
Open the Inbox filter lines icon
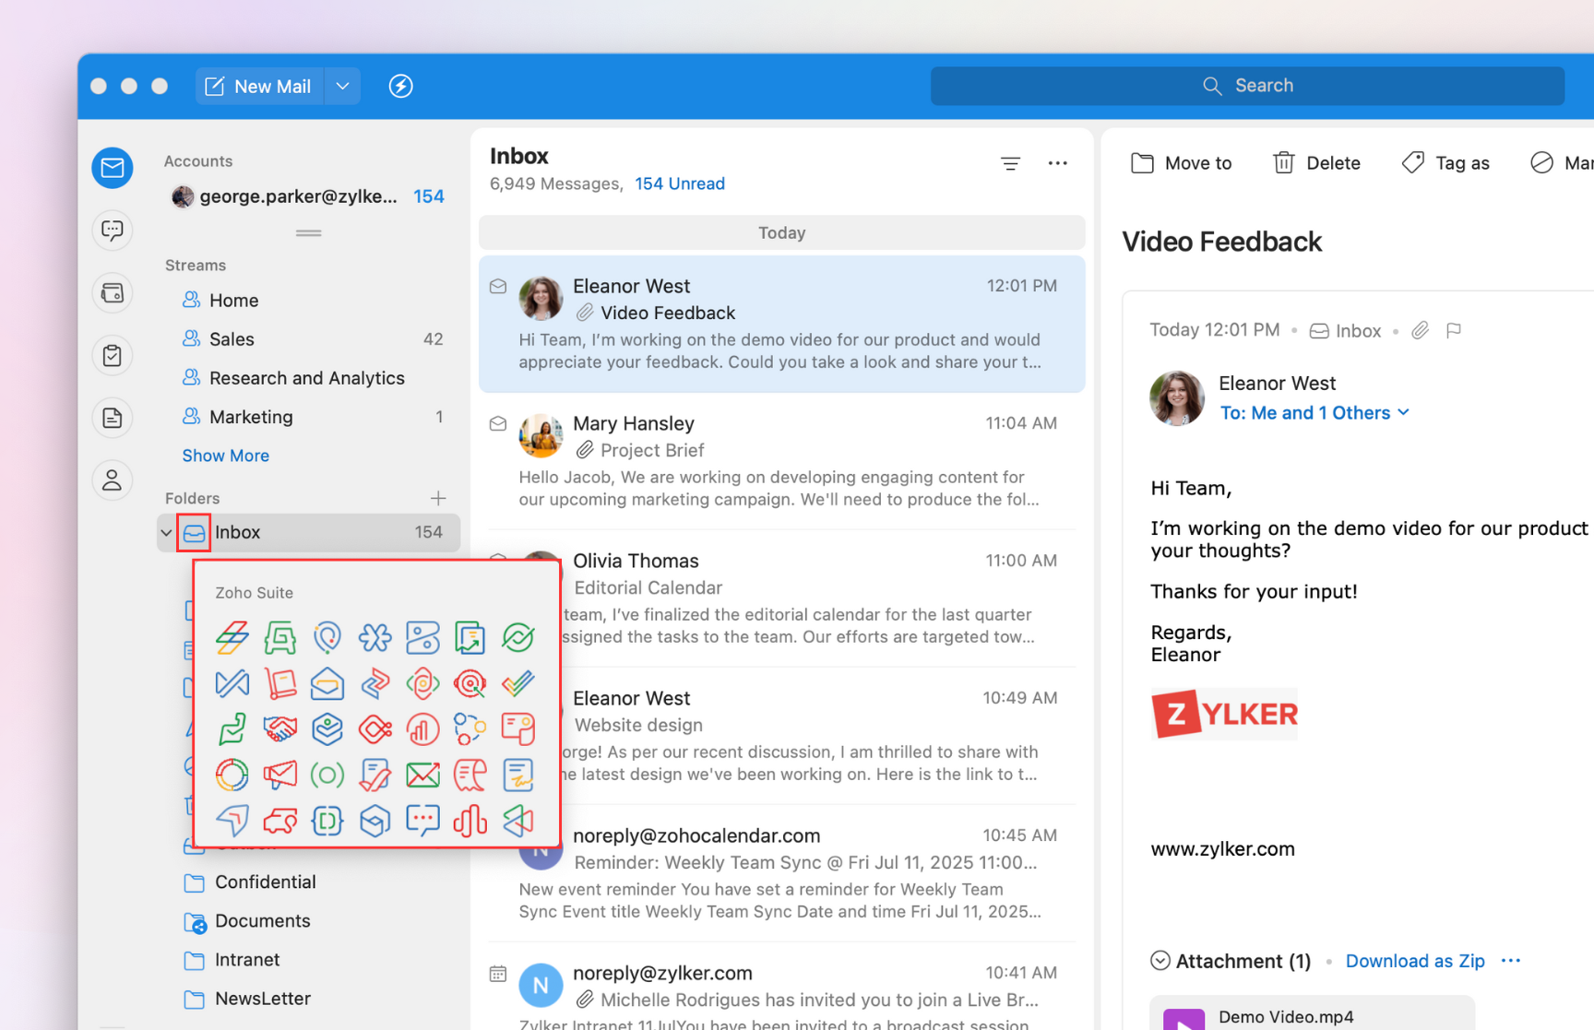(1010, 163)
